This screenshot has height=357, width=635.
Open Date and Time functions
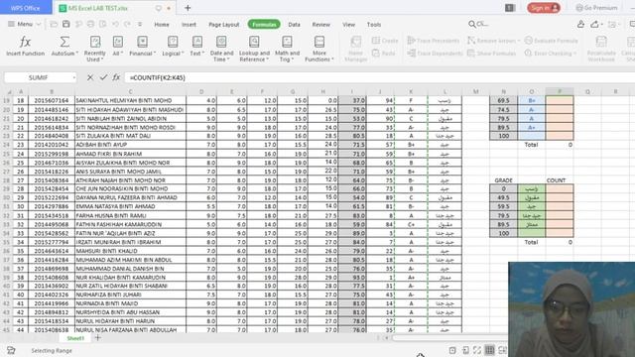(221, 49)
